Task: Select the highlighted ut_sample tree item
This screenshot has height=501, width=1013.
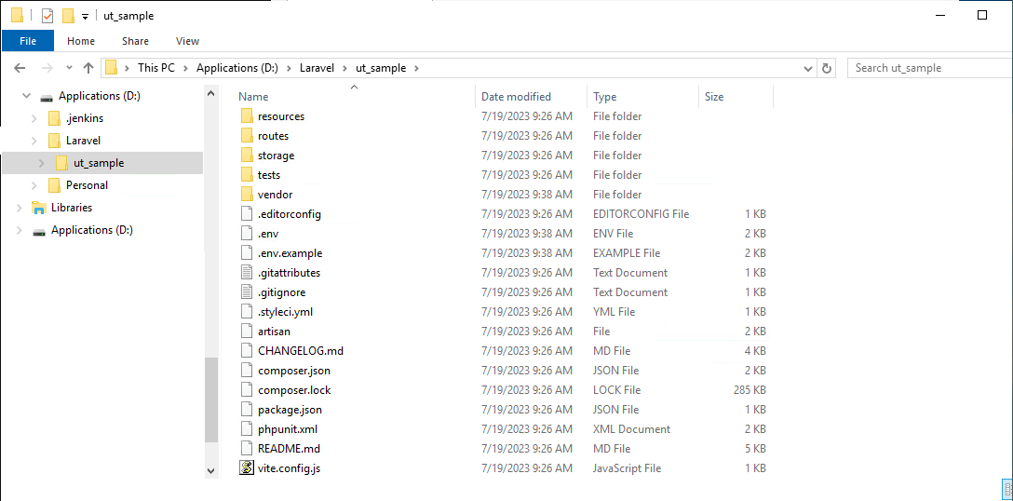Action: (x=102, y=163)
